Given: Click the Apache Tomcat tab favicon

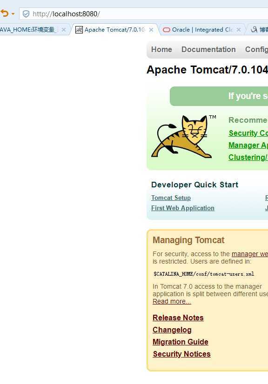Looking at the screenshot, I should [x=79, y=30].
